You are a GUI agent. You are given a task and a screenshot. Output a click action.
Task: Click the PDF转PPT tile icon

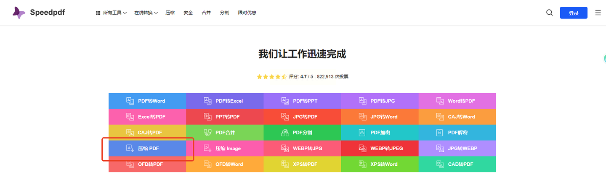coord(285,101)
